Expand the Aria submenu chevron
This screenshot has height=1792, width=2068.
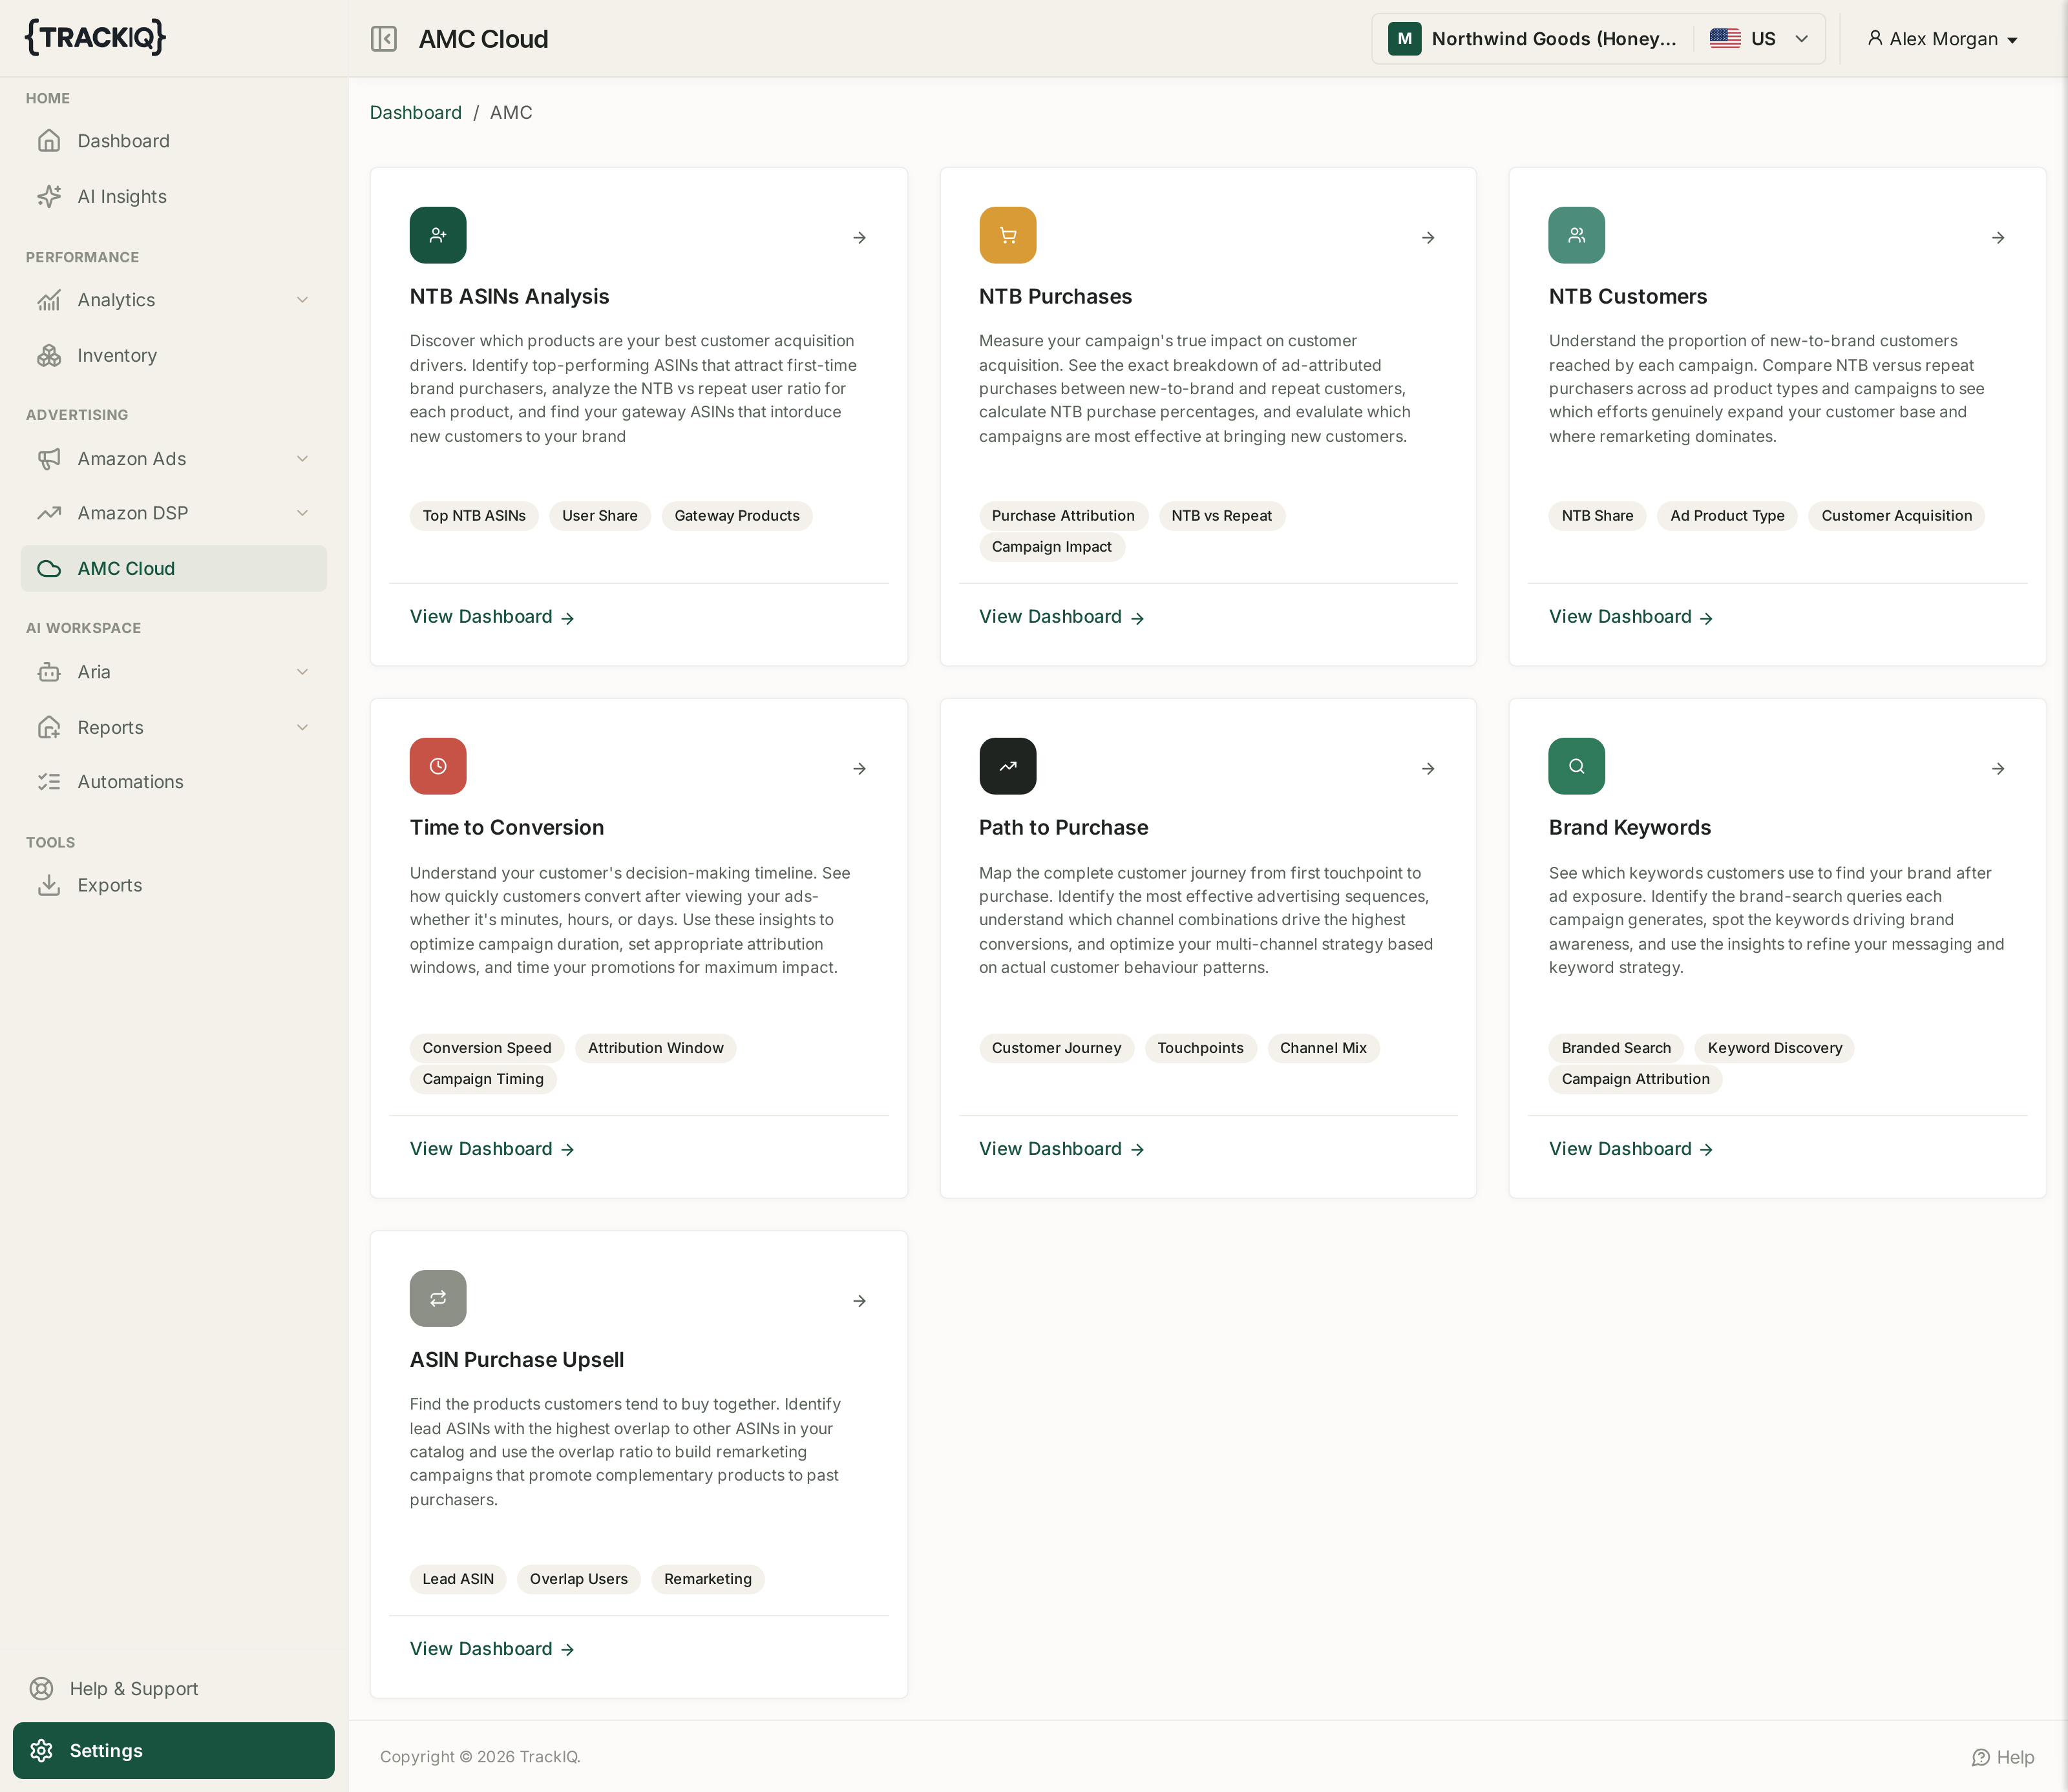[302, 672]
